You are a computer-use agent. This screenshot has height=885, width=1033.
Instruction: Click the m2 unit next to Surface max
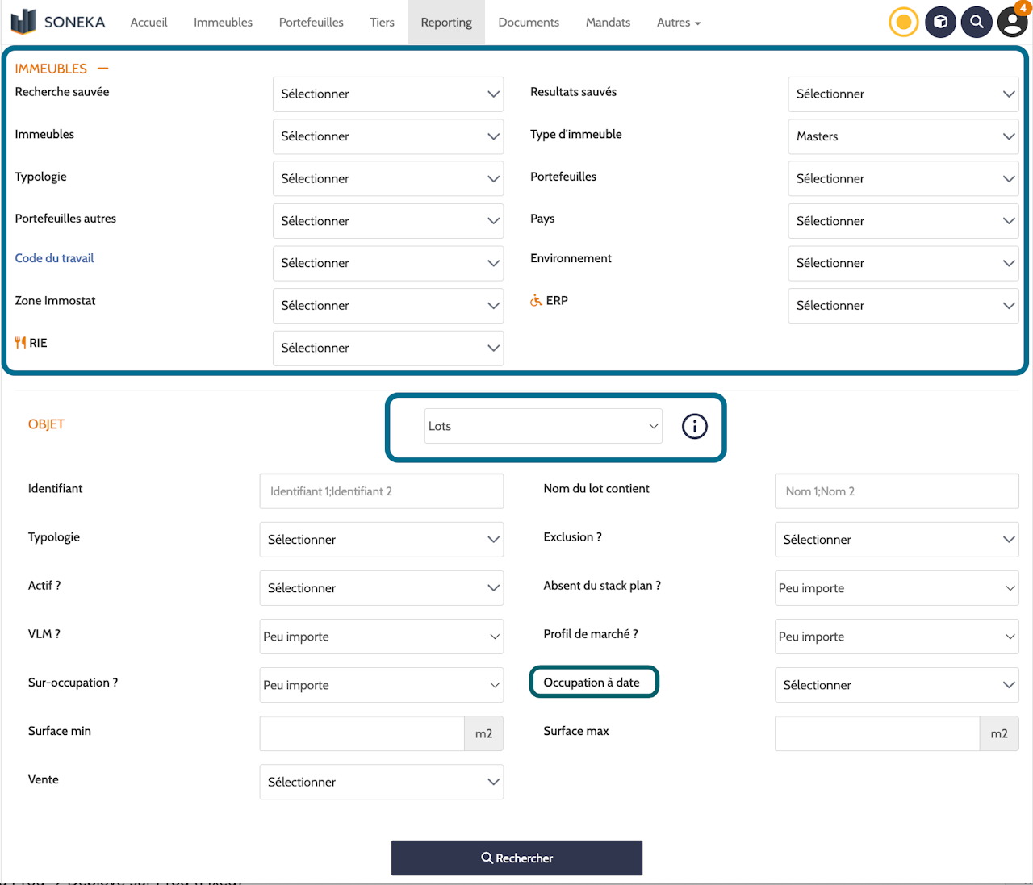click(999, 733)
